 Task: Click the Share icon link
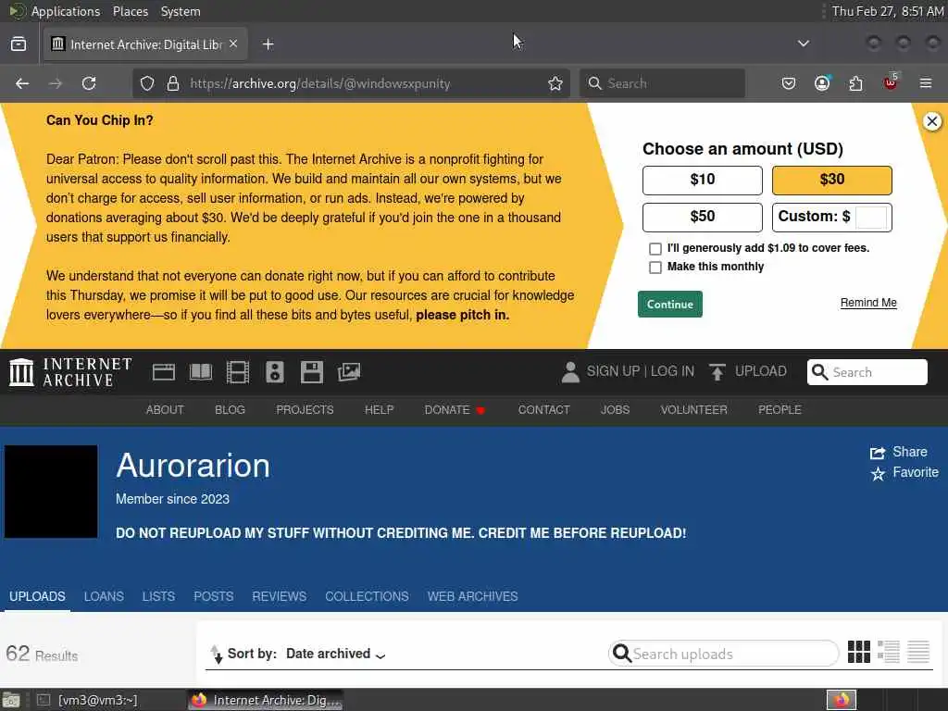point(898,452)
